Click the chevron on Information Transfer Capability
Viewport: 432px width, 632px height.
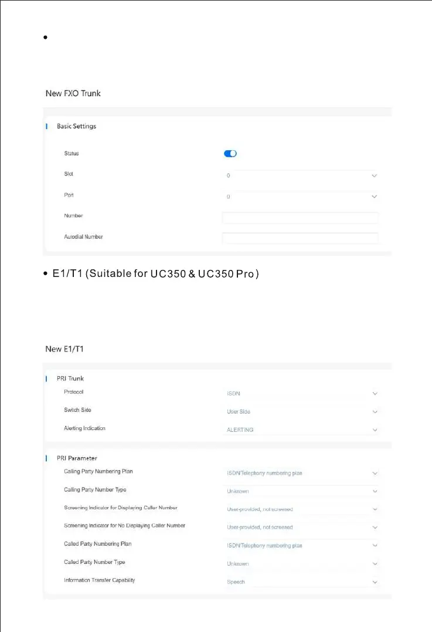(x=375, y=582)
